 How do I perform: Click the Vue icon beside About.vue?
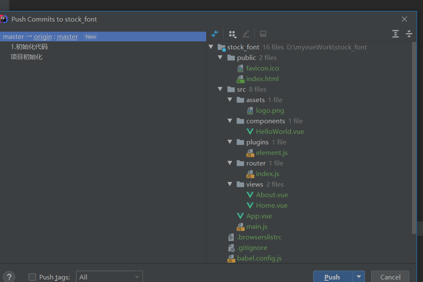250,195
